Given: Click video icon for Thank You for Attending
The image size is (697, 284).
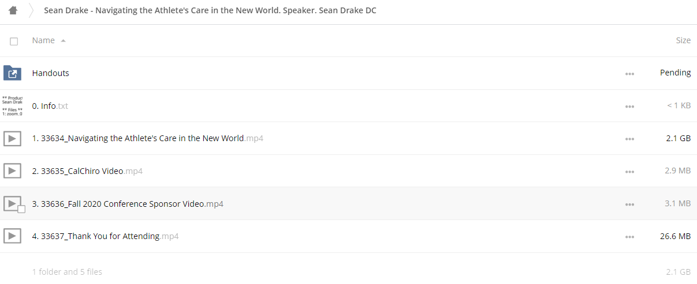Looking at the screenshot, I should 12,236.
